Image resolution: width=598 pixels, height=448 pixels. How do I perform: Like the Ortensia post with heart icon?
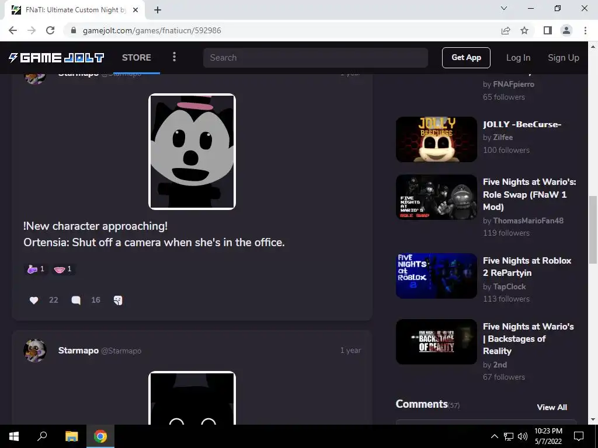(x=33, y=300)
